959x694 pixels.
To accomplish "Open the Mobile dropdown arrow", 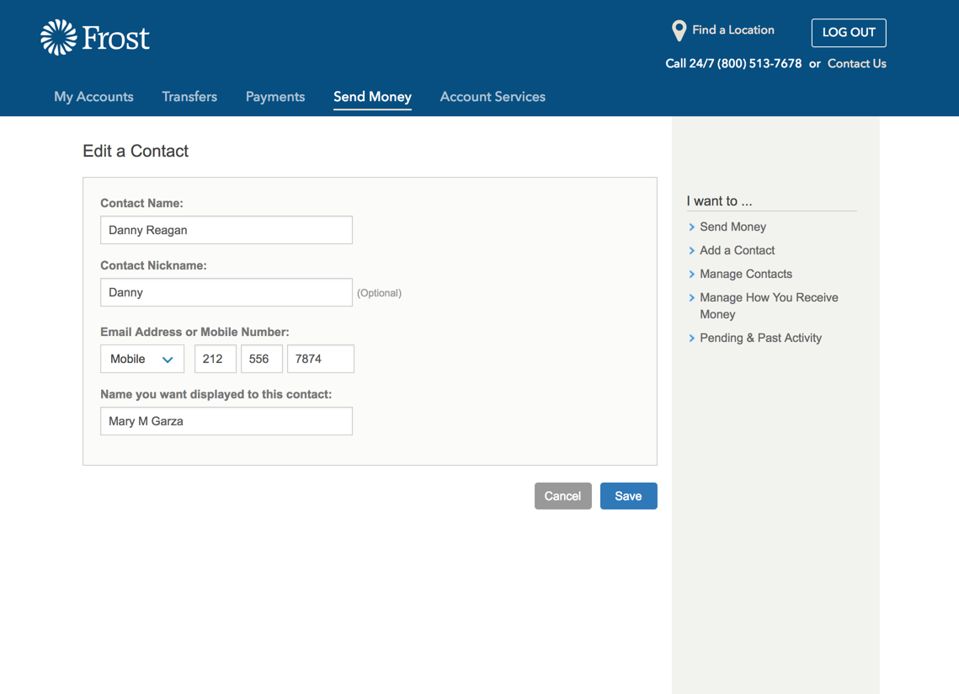I will (x=169, y=358).
